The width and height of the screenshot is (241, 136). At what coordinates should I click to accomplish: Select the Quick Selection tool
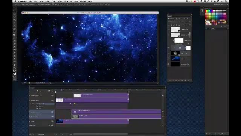click(x=15, y=20)
